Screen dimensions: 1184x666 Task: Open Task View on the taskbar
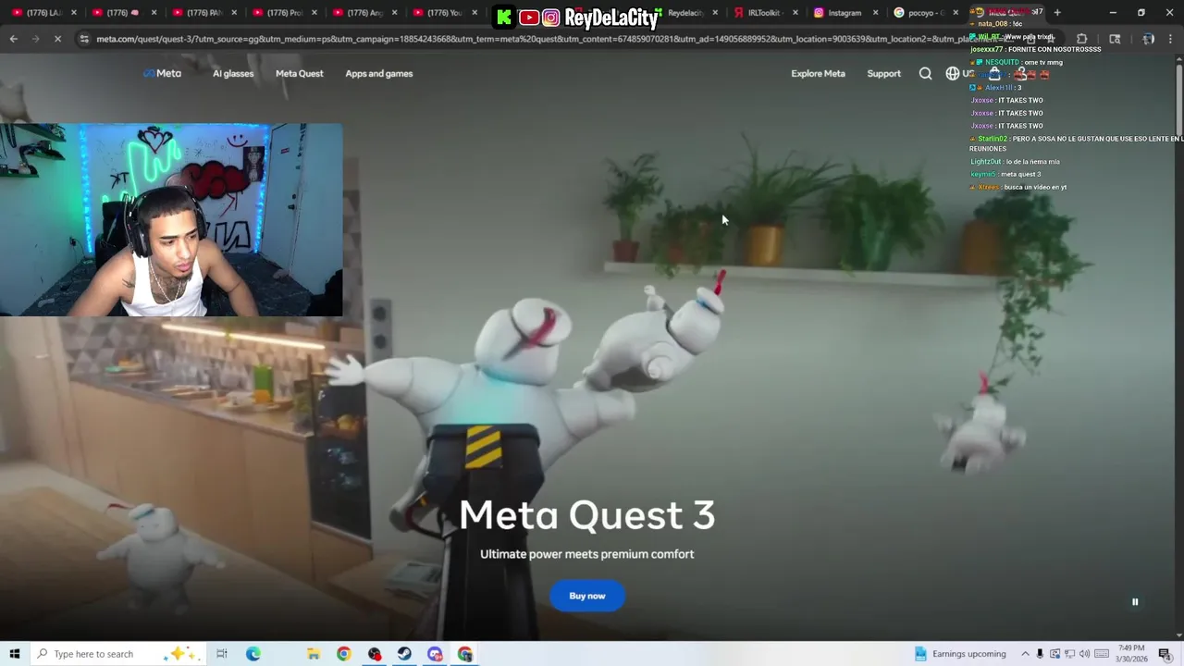(222, 654)
